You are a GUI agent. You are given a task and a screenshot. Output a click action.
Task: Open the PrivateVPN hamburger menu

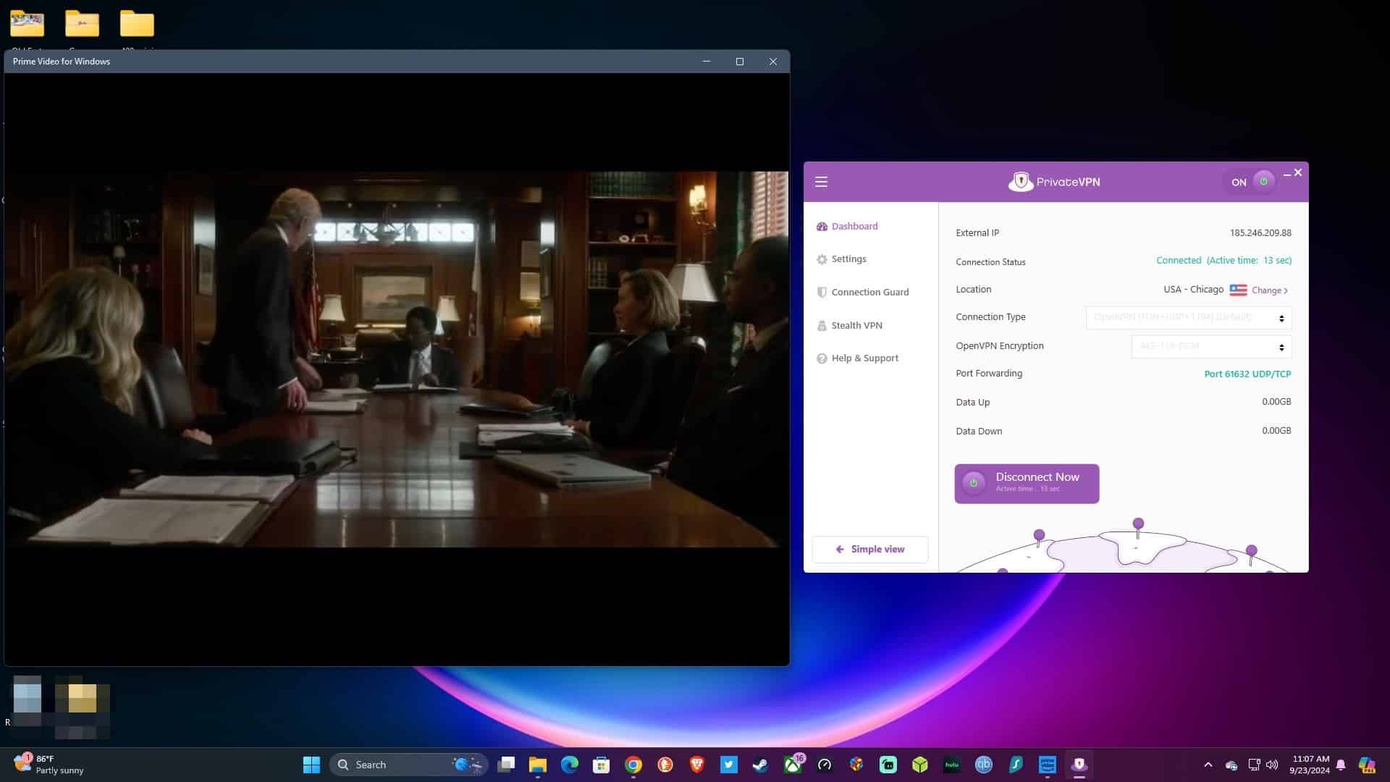(x=821, y=182)
